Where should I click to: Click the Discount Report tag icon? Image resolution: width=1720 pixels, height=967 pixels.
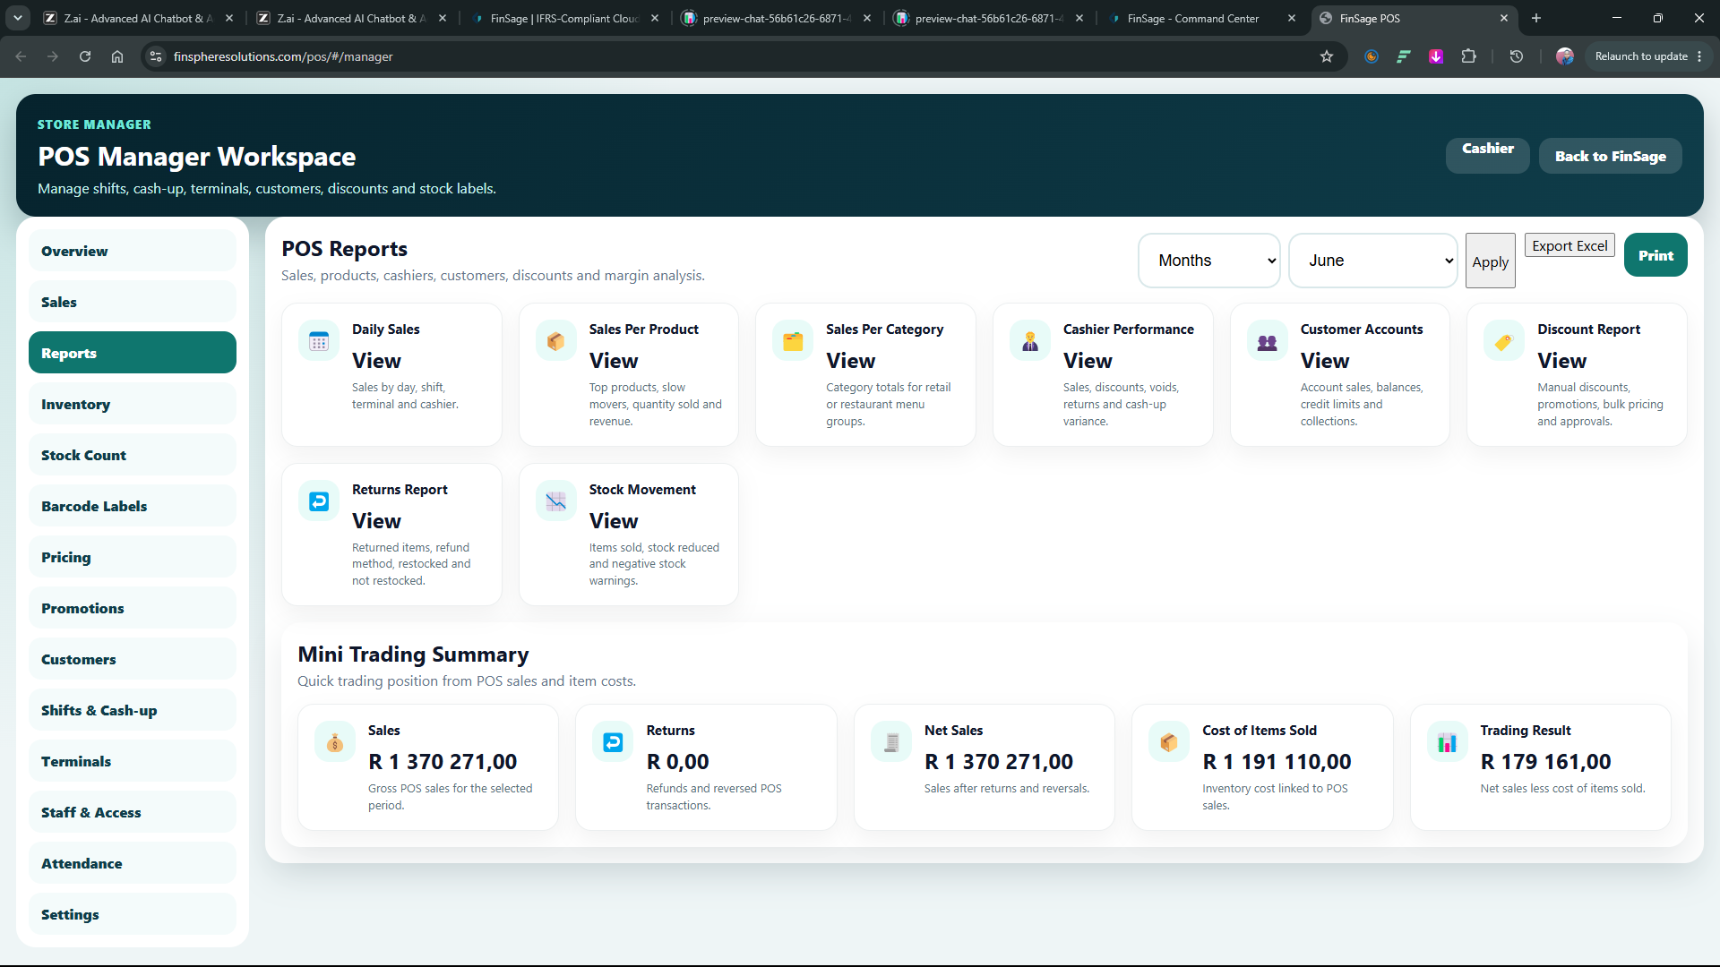point(1504,341)
